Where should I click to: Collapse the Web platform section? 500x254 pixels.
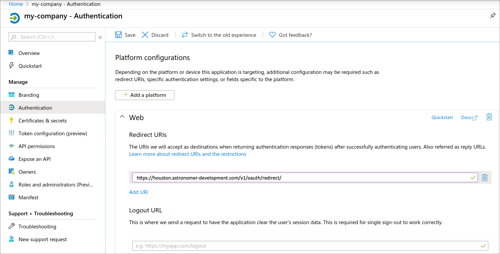122,117
